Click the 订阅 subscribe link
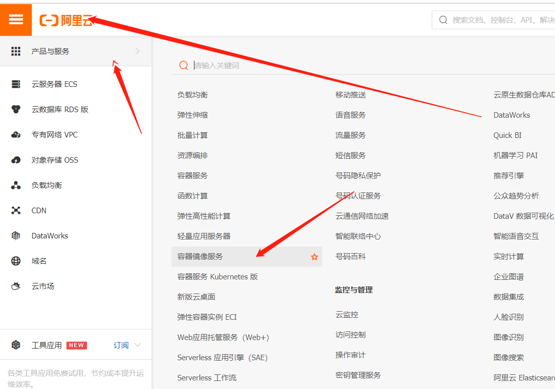555x389 pixels. 121,345
